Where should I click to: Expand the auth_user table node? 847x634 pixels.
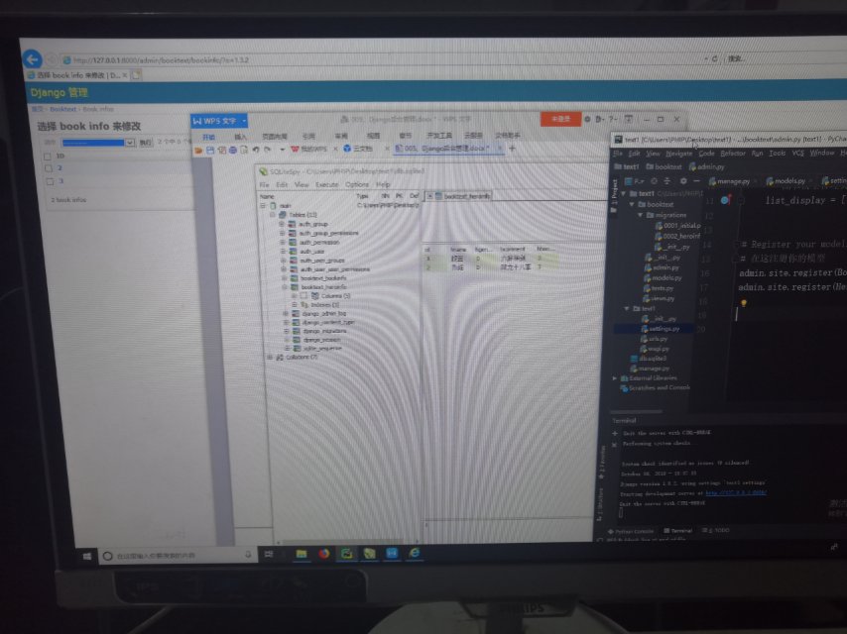[283, 251]
